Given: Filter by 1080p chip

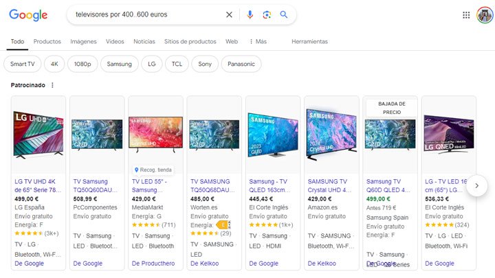Looking at the screenshot, I should point(82,64).
